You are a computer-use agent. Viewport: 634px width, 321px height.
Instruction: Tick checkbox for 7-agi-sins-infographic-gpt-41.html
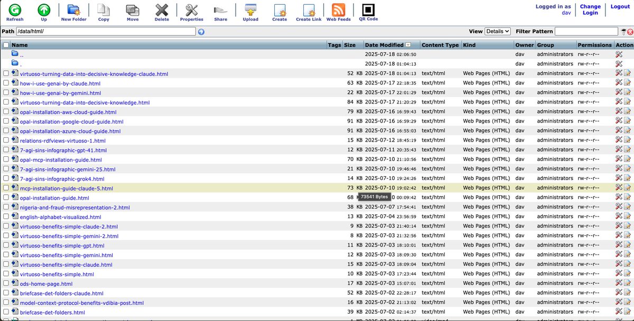[6, 150]
